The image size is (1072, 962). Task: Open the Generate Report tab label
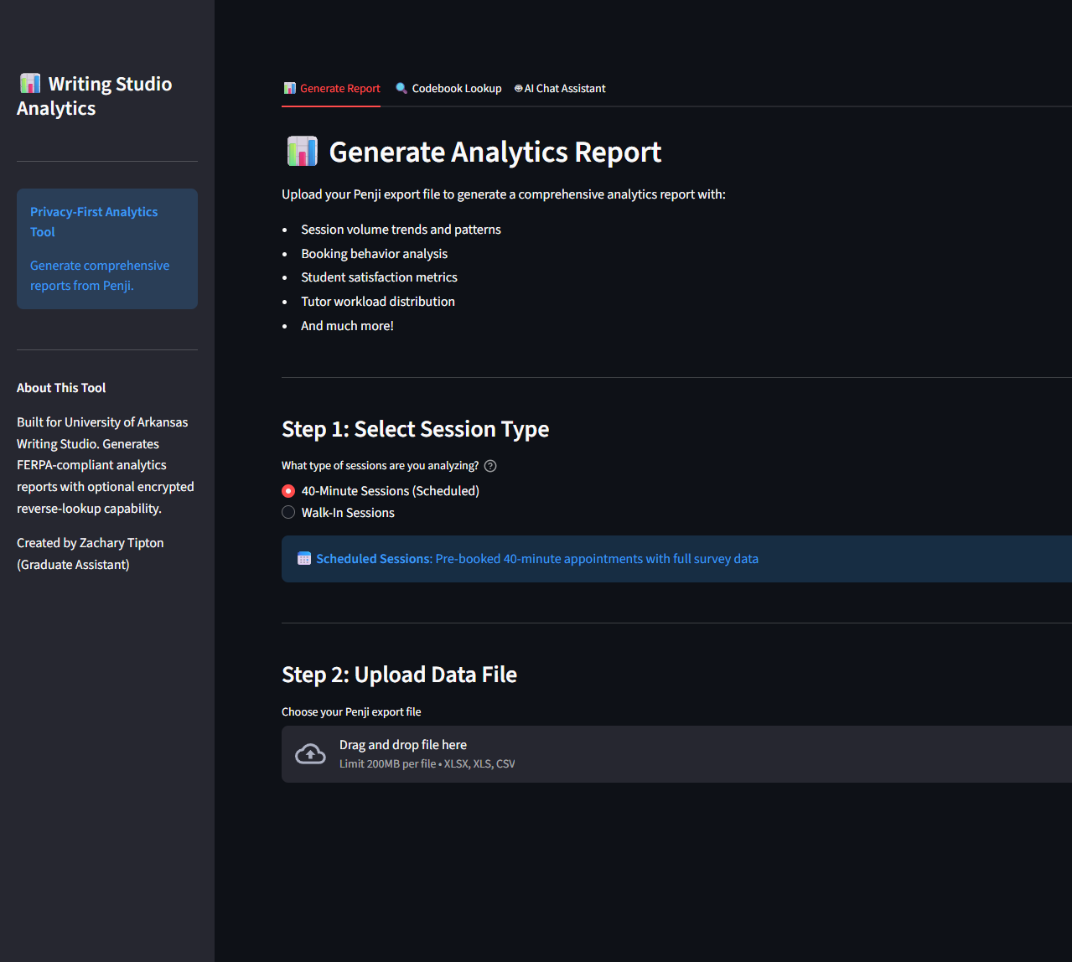click(339, 88)
